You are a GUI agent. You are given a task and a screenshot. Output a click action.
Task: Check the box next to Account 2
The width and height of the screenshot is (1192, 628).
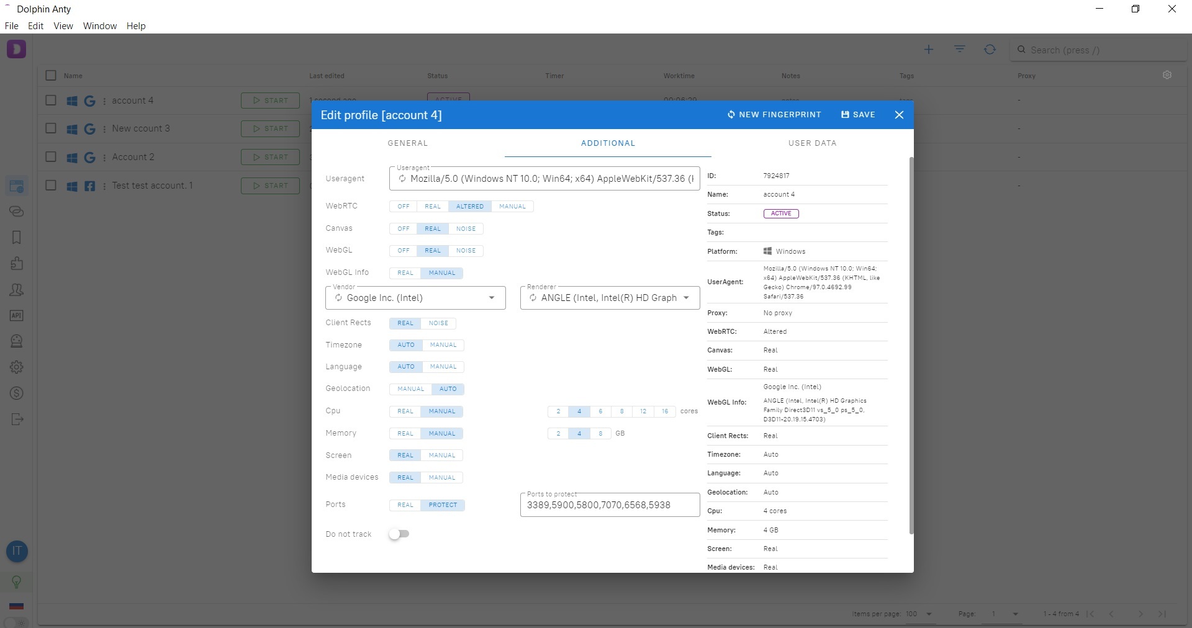[51, 157]
